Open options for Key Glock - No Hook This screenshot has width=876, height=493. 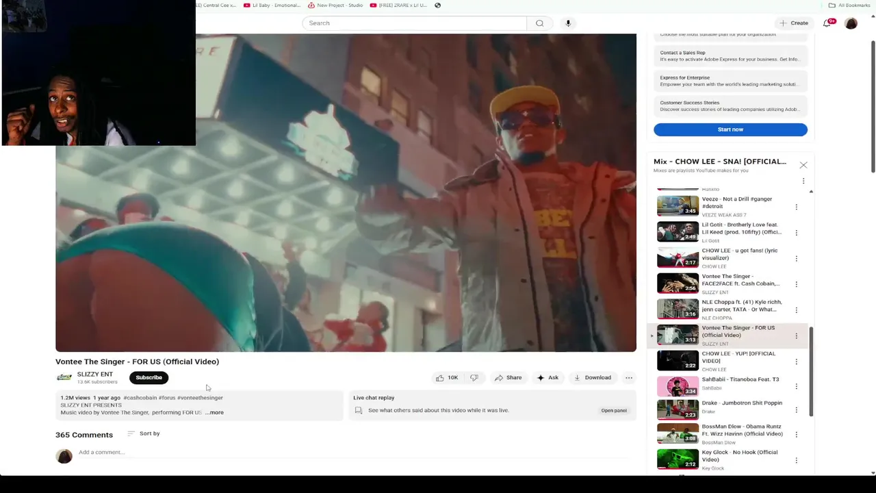coord(796,460)
